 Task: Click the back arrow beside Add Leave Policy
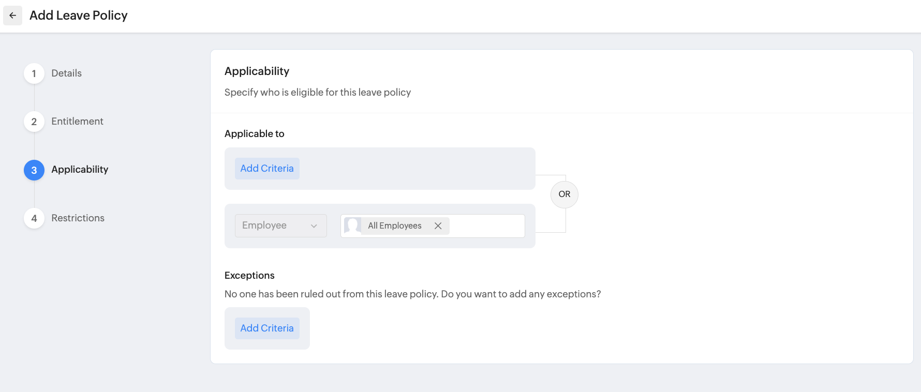tap(12, 16)
